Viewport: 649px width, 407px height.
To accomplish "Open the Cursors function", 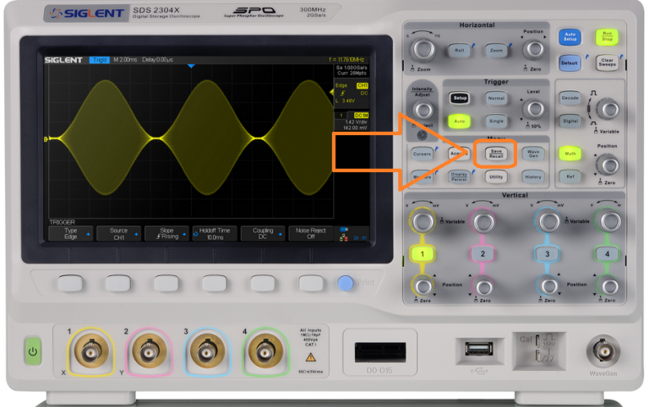I will [423, 154].
